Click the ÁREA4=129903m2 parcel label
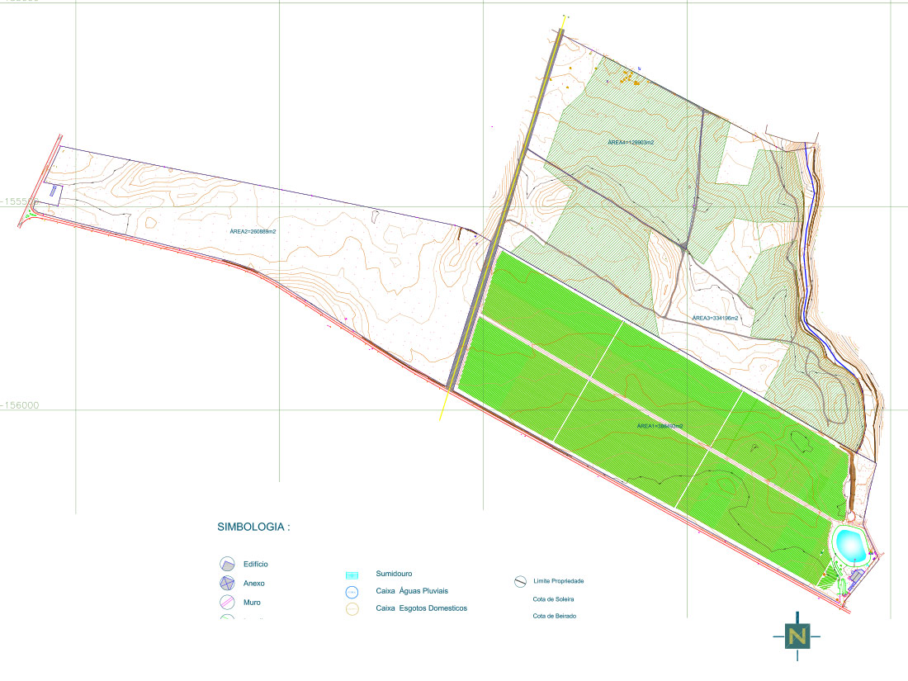 (631, 142)
